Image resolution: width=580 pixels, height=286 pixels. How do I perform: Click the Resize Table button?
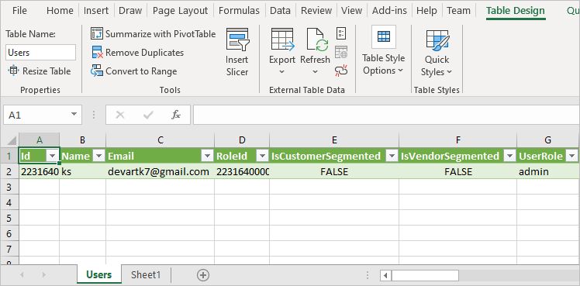point(40,71)
